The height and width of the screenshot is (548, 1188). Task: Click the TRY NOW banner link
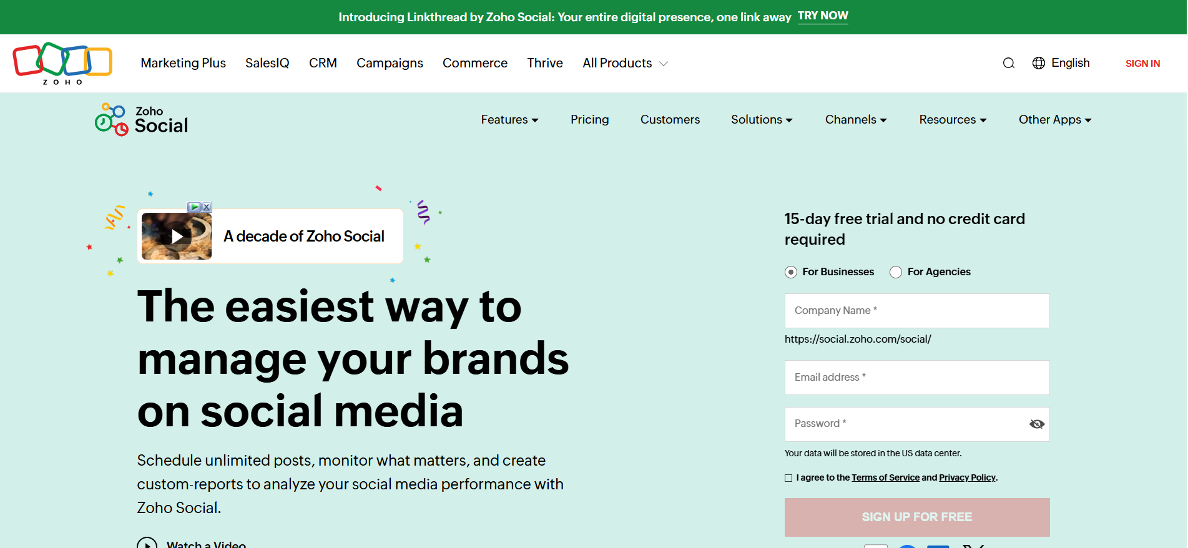point(823,16)
